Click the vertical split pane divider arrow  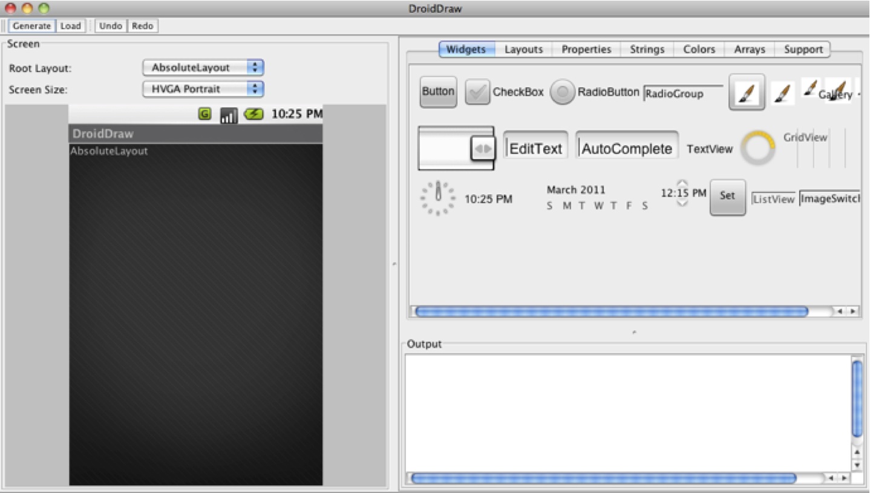394,264
